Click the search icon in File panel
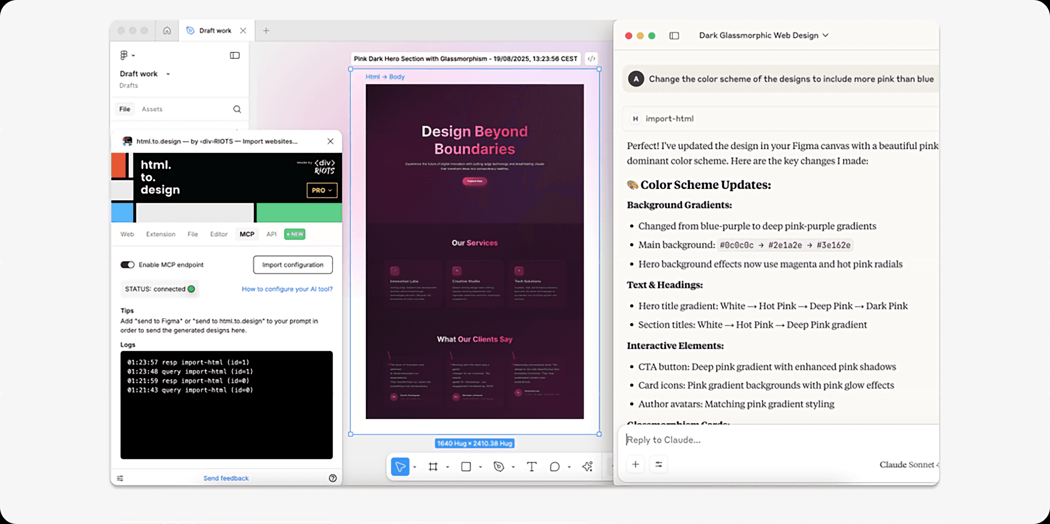Image resolution: width=1050 pixels, height=524 pixels. click(x=237, y=109)
